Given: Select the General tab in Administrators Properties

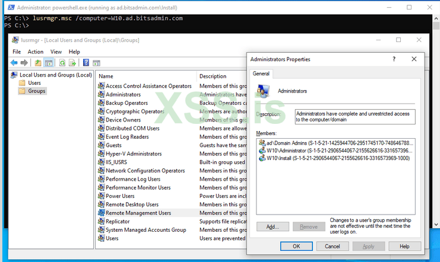Looking at the screenshot, I should pyautogui.click(x=261, y=74).
